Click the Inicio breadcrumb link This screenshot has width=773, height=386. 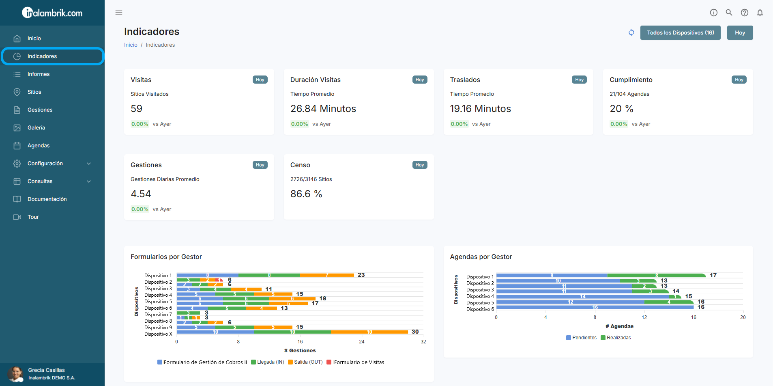coord(131,45)
